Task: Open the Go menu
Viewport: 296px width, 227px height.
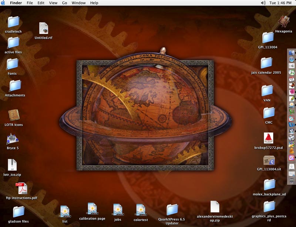Action: [x=65, y=3]
